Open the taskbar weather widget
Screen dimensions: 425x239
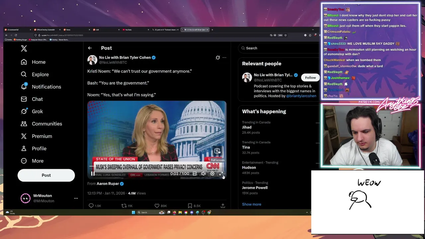pos(11,212)
